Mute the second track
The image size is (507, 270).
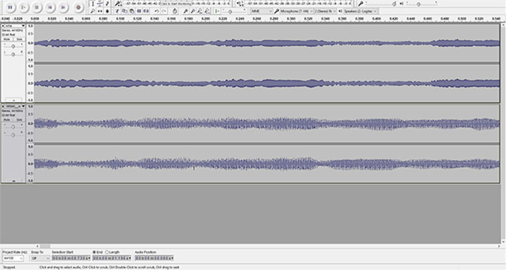pyautogui.click(x=7, y=119)
